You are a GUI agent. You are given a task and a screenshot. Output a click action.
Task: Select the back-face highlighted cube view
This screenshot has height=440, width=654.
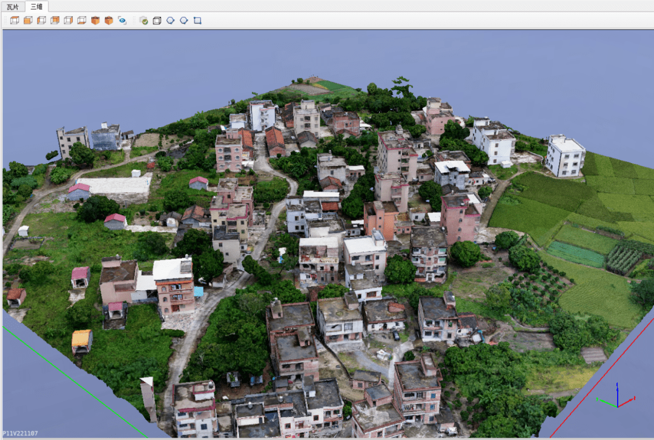pyautogui.click(x=54, y=21)
